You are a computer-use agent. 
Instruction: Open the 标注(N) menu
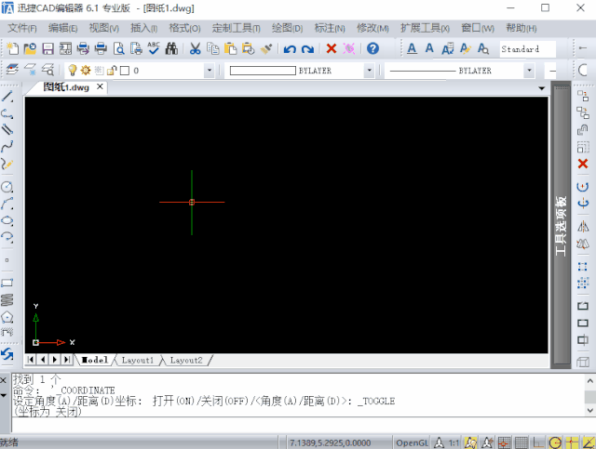(330, 28)
